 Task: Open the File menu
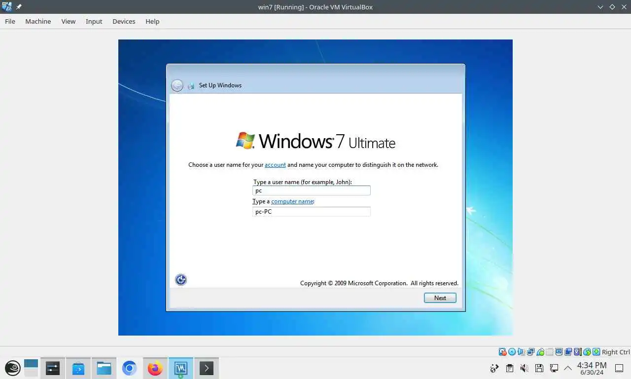[10, 21]
